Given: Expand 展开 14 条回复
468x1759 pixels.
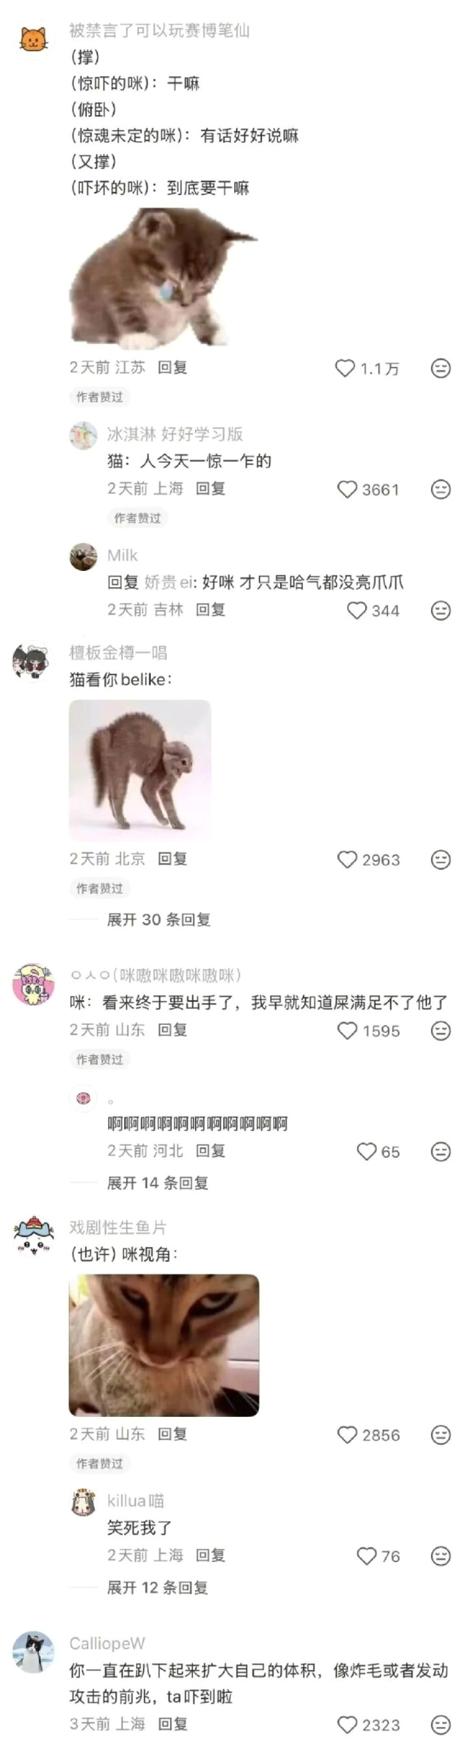Looking at the screenshot, I should click(x=157, y=1184).
